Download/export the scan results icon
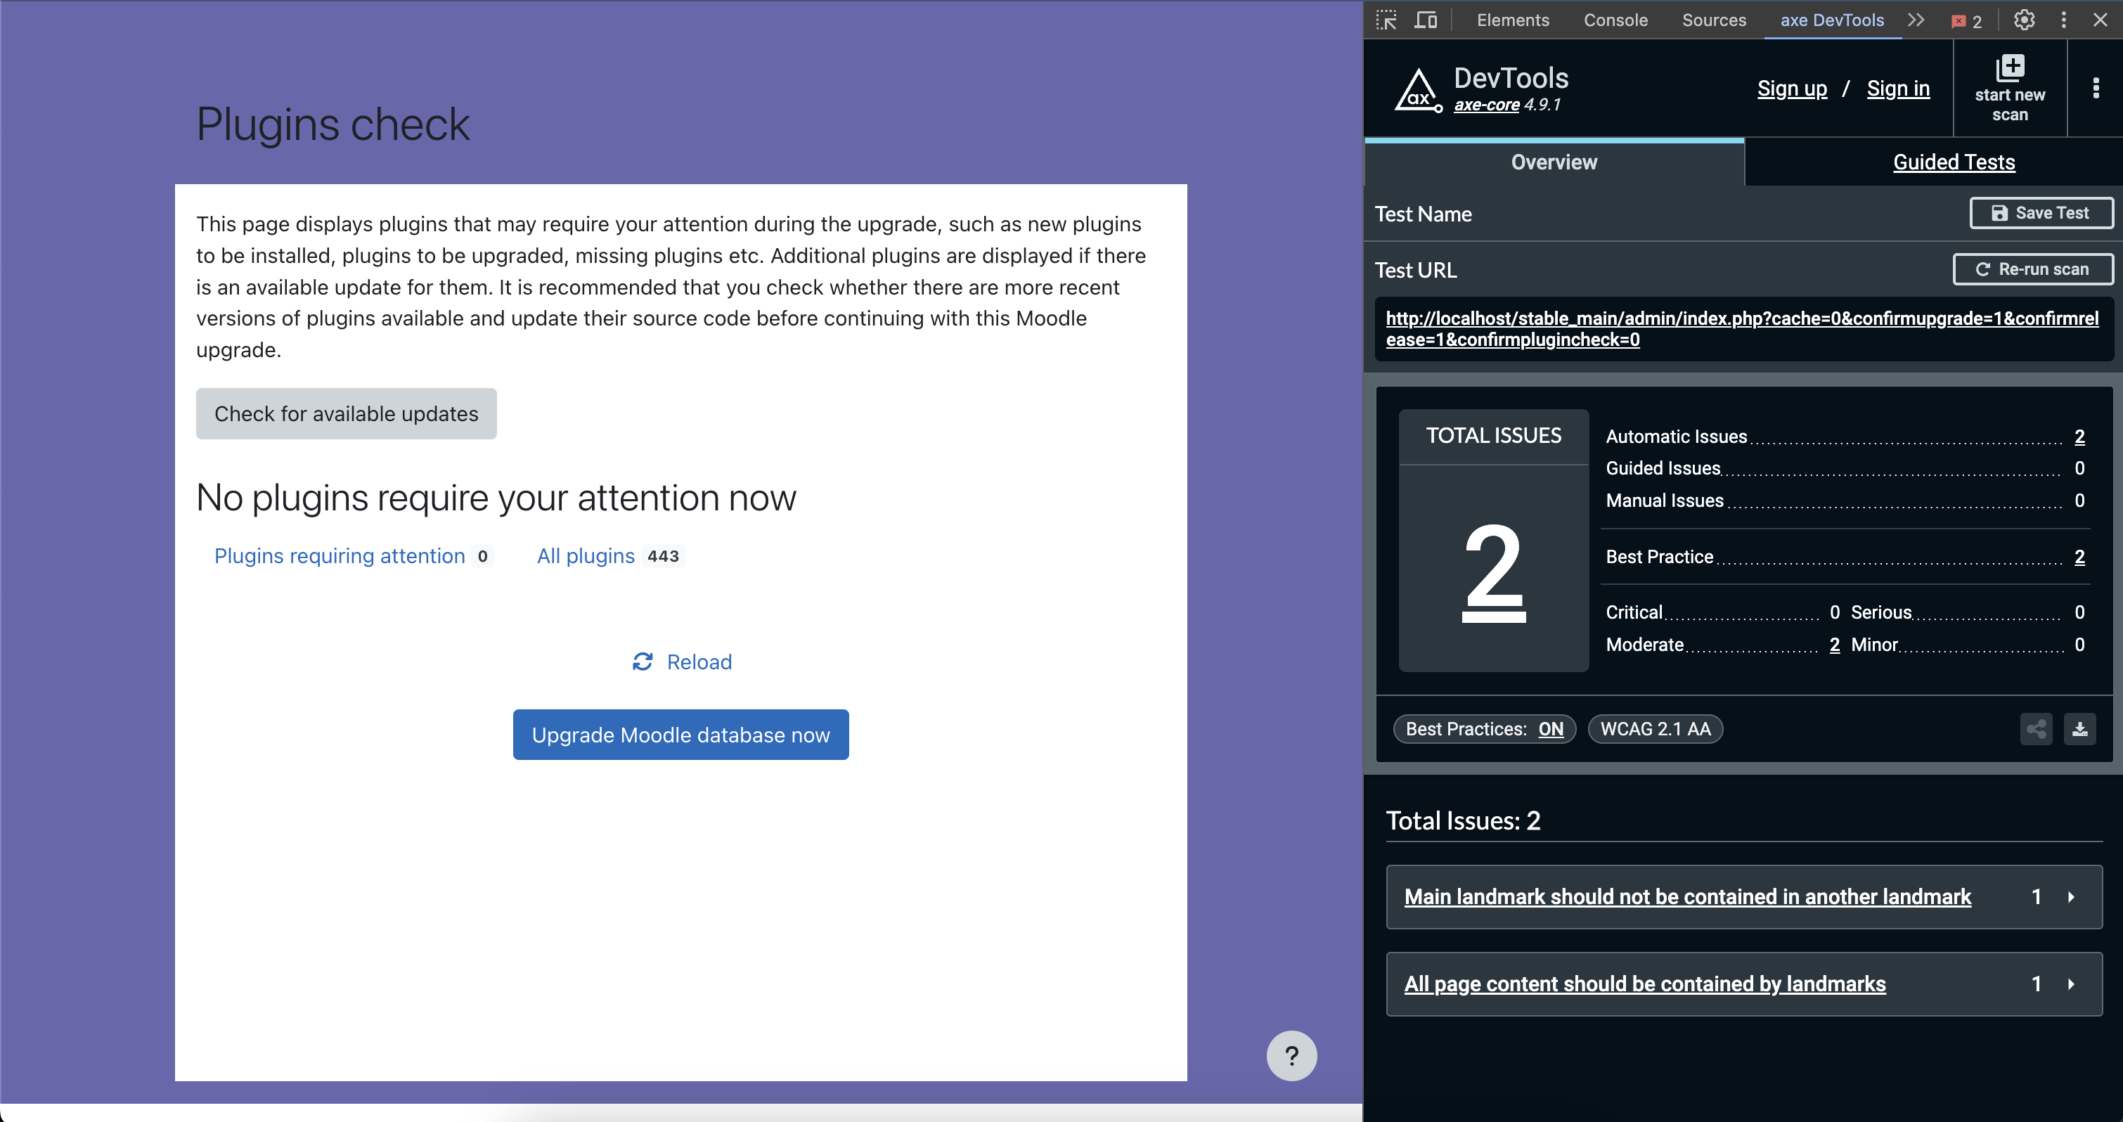This screenshot has height=1122, width=2123. [2080, 729]
